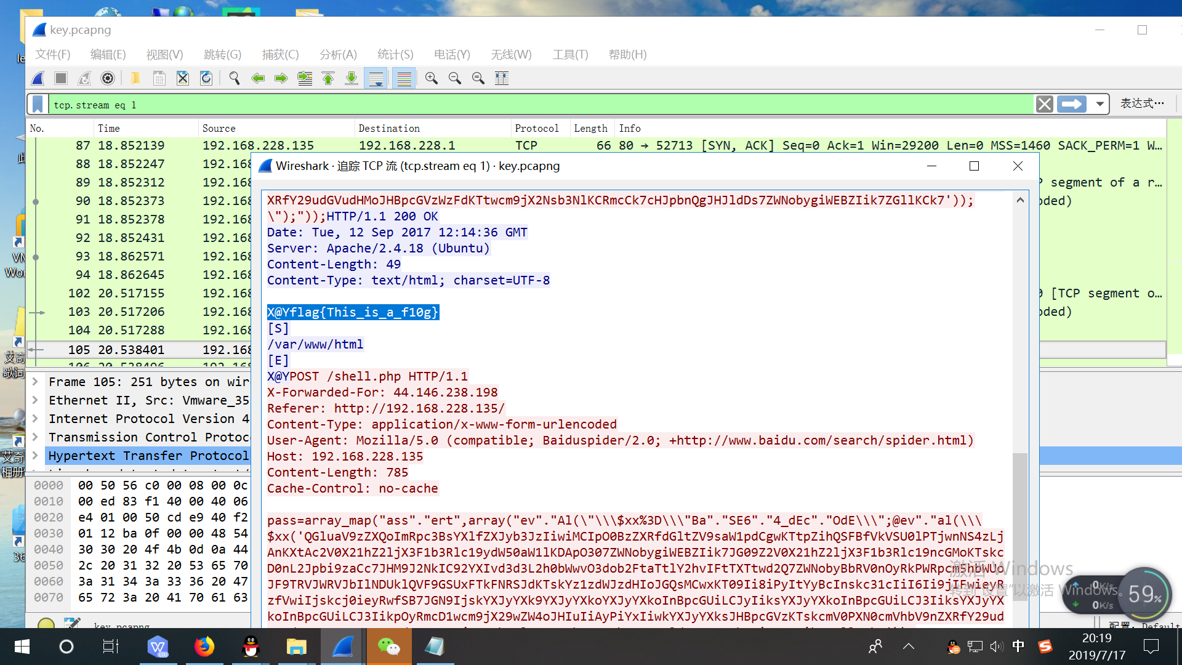The height and width of the screenshot is (665, 1182).
Task: Click the resize columns toolbar icon
Action: coord(502,78)
